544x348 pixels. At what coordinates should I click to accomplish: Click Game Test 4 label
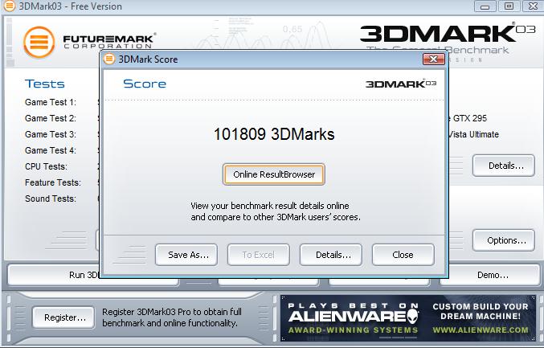pyautogui.click(x=51, y=150)
